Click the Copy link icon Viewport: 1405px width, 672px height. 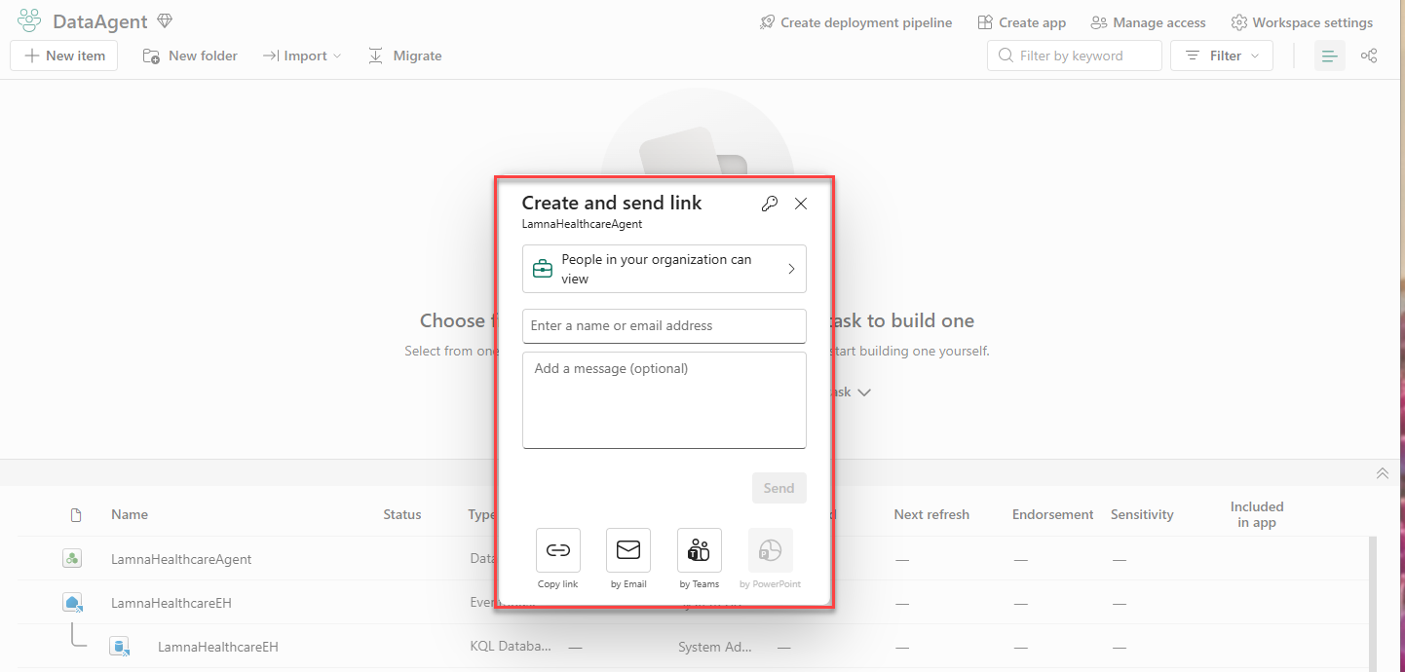pyautogui.click(x=558, y=550)
